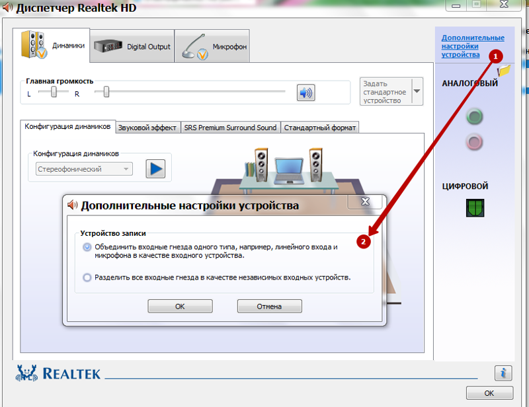Image resolution: width=529 pixels, height=407 pixels.
Task: Click the set default device button
Action: 386,91
